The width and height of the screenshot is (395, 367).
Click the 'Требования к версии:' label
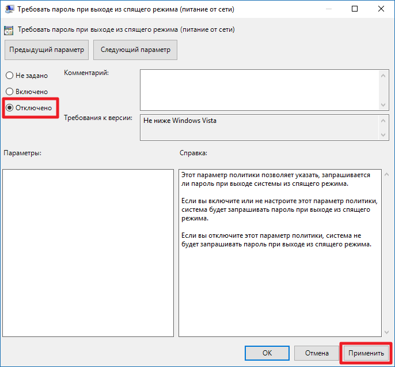[98, 118]
